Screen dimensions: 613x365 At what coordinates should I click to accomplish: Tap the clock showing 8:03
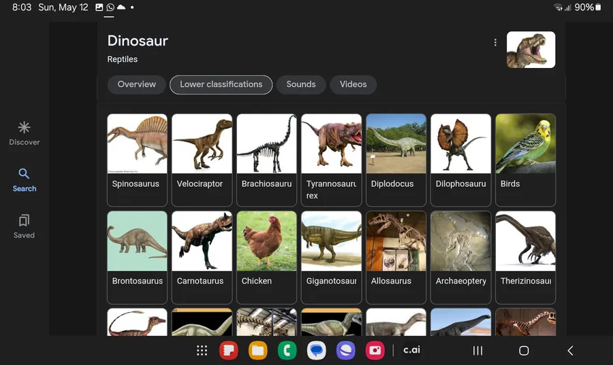coord(22,7)
